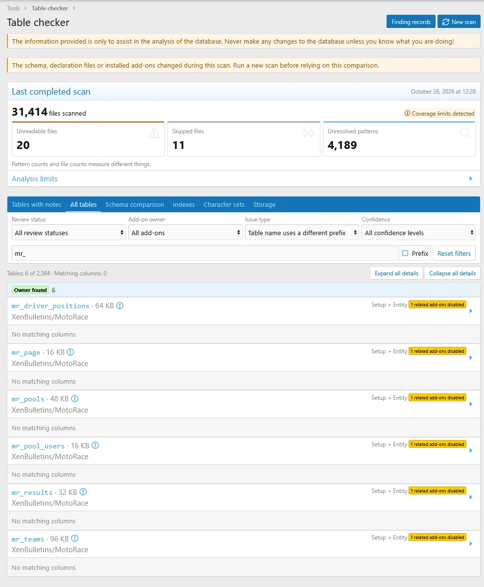Image resolution: width=484 pixels, height=587 pixels.
Task: Click the magnifier icon in Unresolved patterns card
Action: point(465,133)
